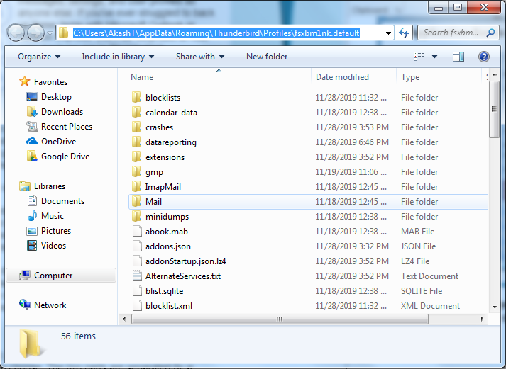Click the horizontal scrollbar left arrow
Screen dimensions: 506x369
(x=124, y=319)
